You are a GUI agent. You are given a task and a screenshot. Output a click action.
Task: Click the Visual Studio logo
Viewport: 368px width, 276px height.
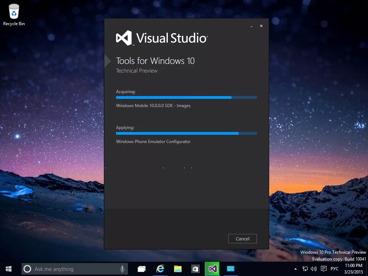[162, 38]
